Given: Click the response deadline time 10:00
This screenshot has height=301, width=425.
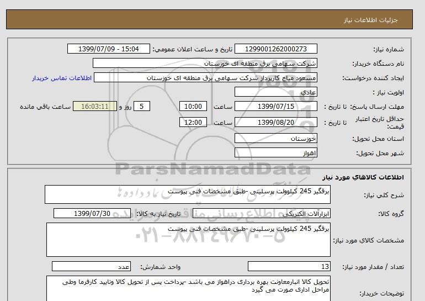Looking at the screenshot, I should click(193, 106).
